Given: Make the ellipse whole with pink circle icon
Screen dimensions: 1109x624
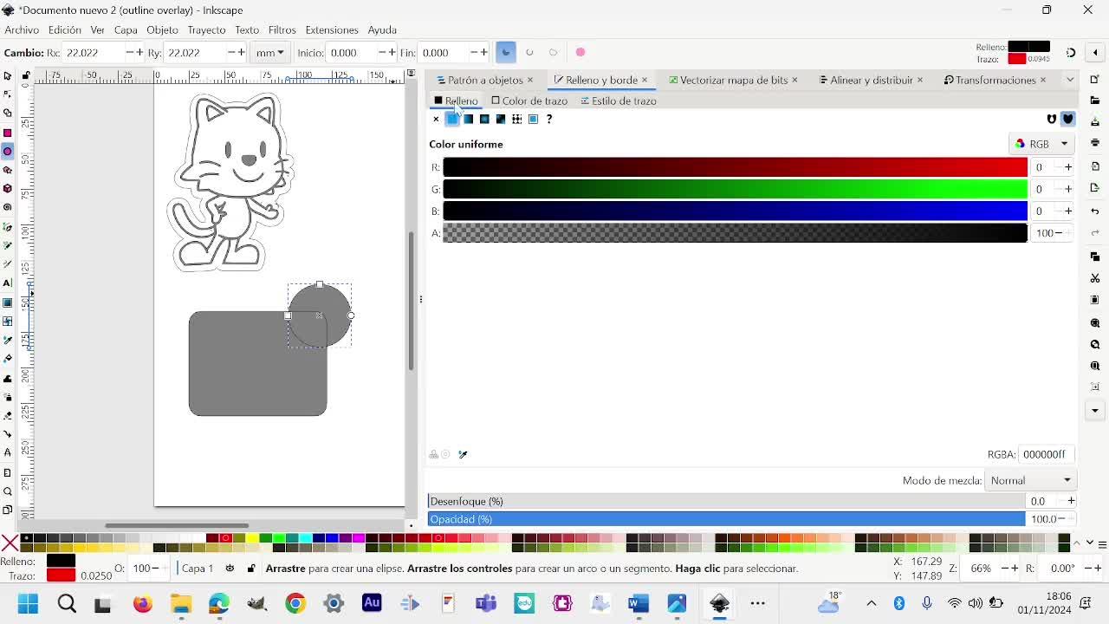Looking at the screenshot, I should click(x=580, y=53).
